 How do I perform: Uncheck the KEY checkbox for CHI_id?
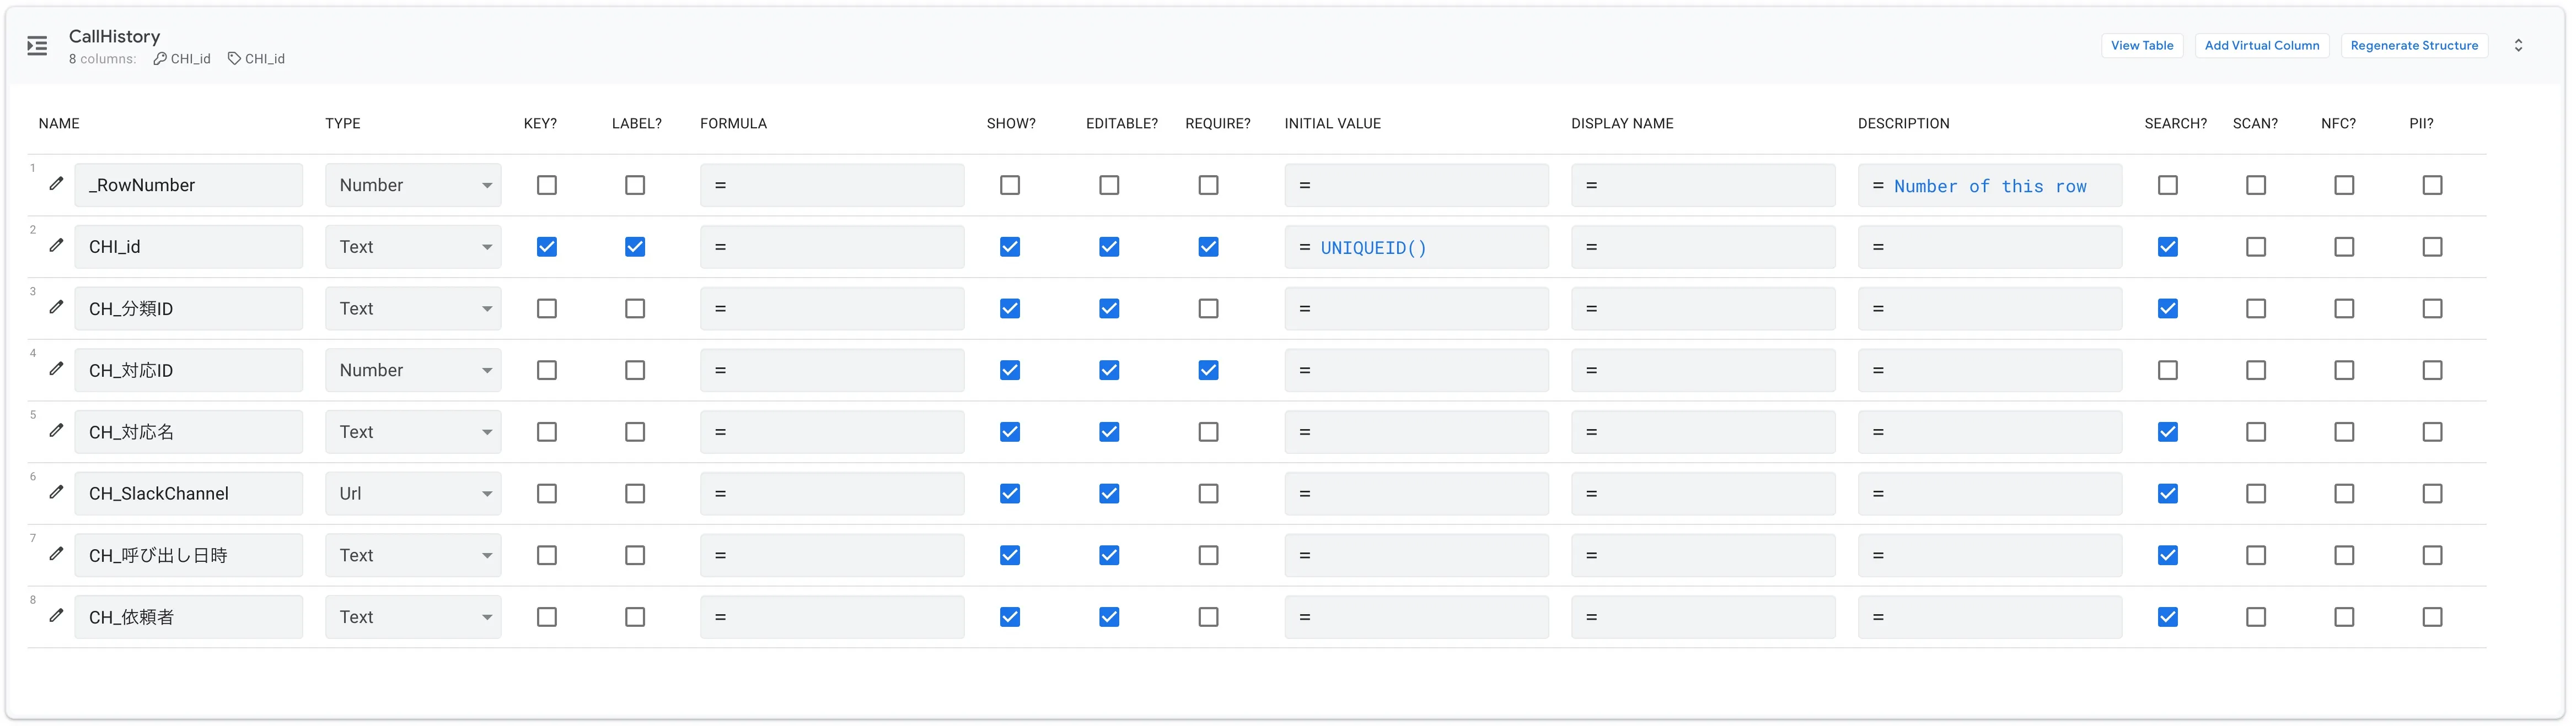point(547,247)
